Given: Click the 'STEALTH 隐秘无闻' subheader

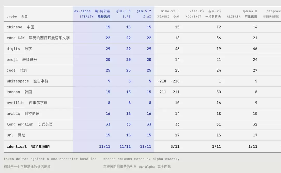Looking at the screenshot, I should [x=95, y=16].
